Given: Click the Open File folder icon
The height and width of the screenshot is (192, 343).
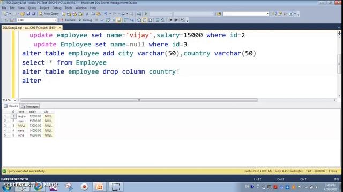Looking at the screenshot, I should pyautogui.click(x=23, y=14).
